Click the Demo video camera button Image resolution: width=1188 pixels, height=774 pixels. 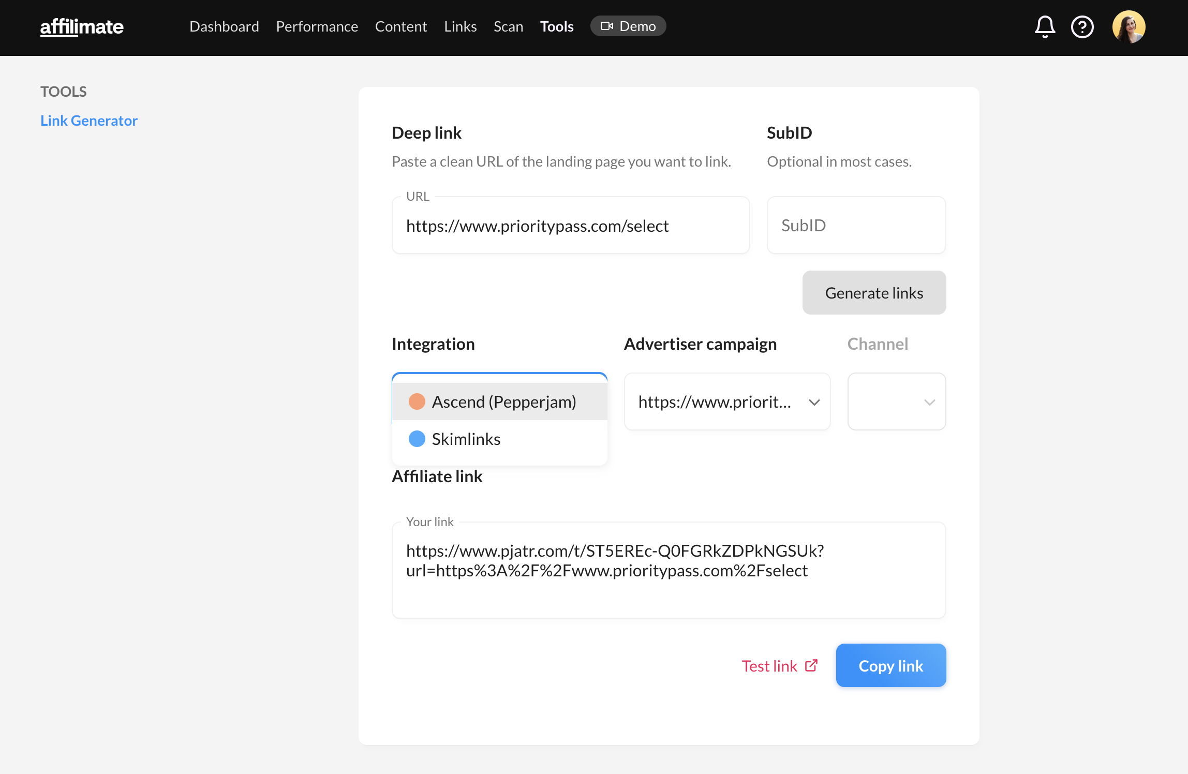(628, 25)
